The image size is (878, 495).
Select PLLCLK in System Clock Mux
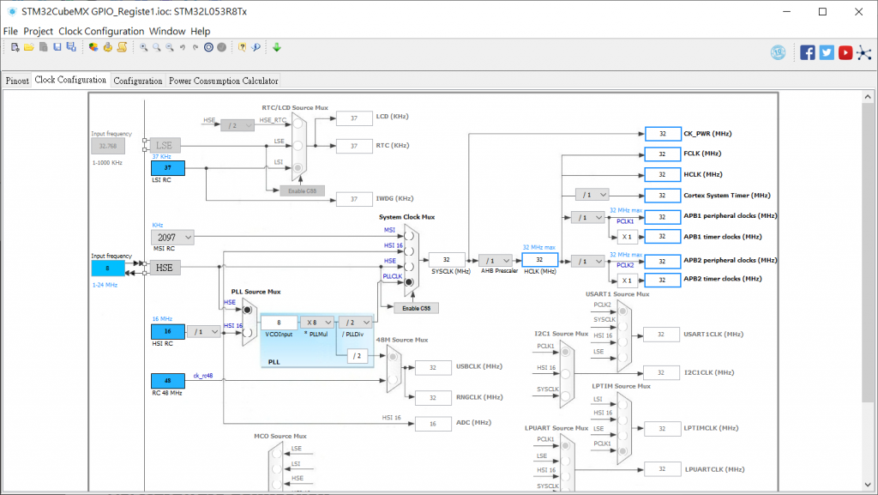click(x=409, y=282)
